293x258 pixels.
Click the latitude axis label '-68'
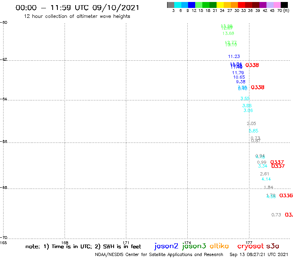[x=4, y=188]
